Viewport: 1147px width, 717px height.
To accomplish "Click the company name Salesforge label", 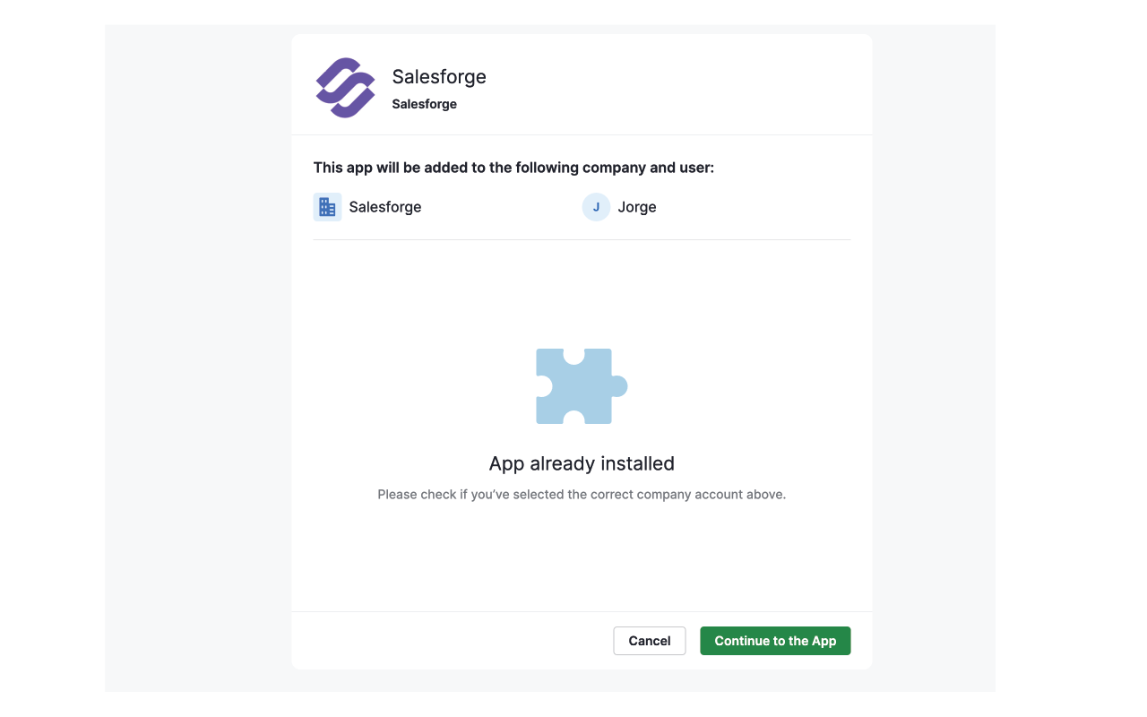I will [x=385, y=206].
